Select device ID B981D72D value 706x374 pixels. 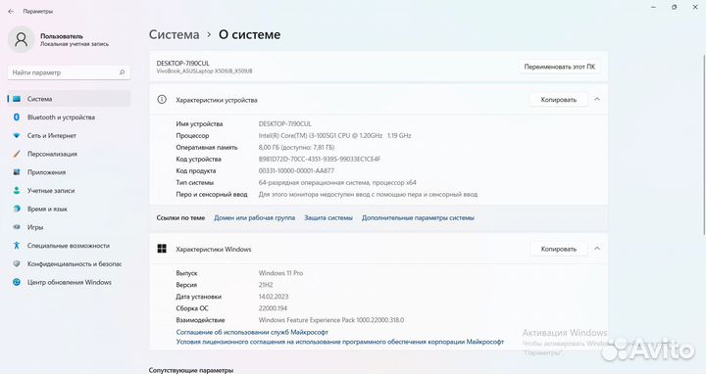(320, 160)
